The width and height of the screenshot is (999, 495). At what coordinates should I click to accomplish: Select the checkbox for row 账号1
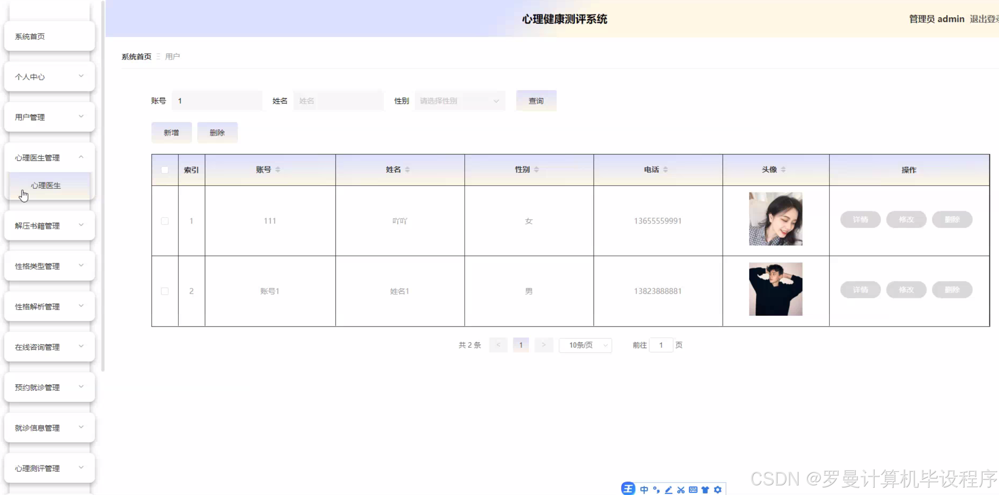(x=165, y=291)
